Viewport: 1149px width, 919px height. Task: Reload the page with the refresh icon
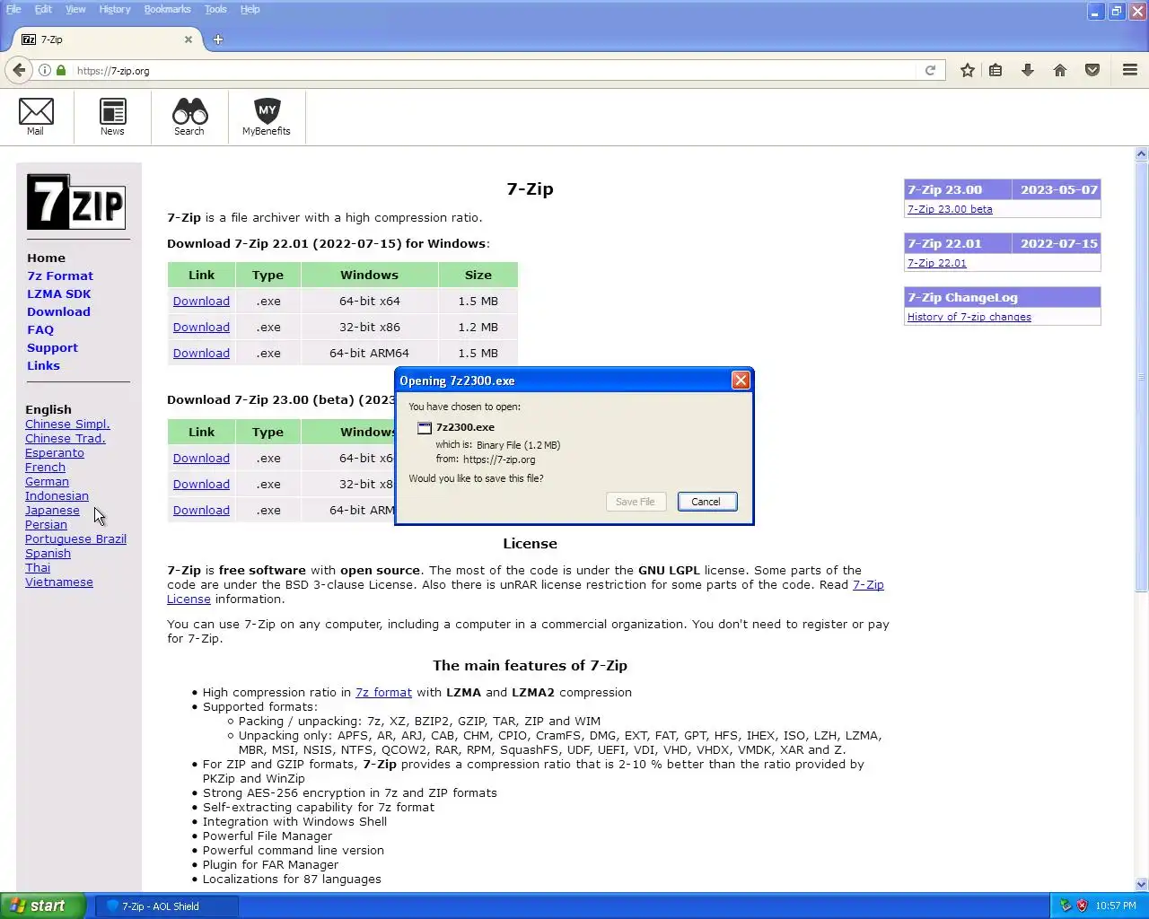point(930,70)
